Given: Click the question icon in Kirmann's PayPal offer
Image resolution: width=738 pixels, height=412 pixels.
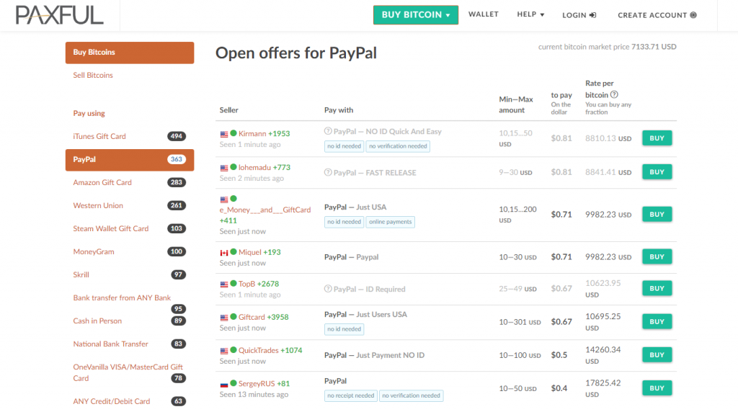Looking at the screenshot, I should [x=328, y=131].
